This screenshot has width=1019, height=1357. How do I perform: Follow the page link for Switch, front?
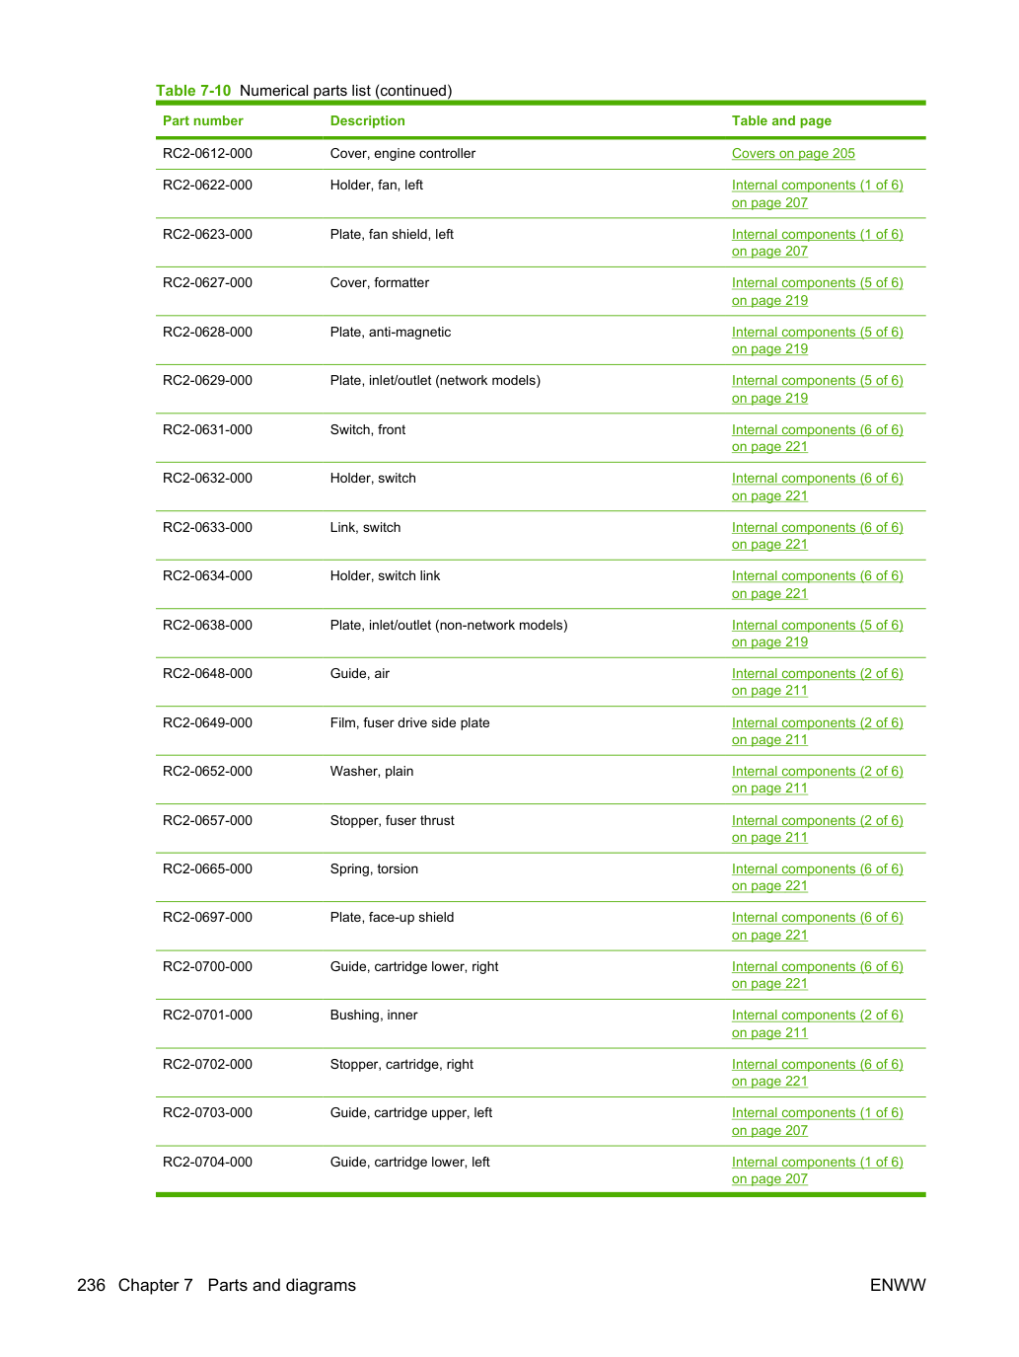pyautogui.click(x=817, y=438)
